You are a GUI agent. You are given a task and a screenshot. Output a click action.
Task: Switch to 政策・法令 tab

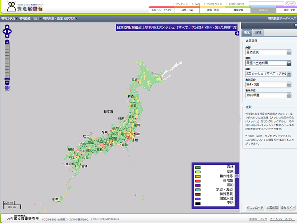212,10
